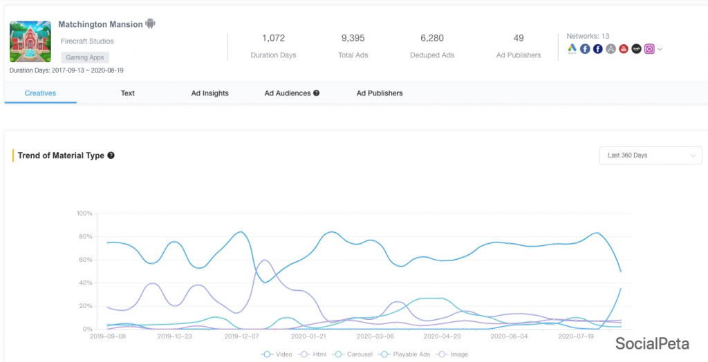The height and width of the screenshot is (362, 708).
Task: Open the Ad Publishers tab
Action: [x=380, y=93]
